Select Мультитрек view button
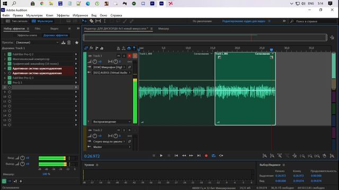339x190 pixels. [x=42, y=21]
